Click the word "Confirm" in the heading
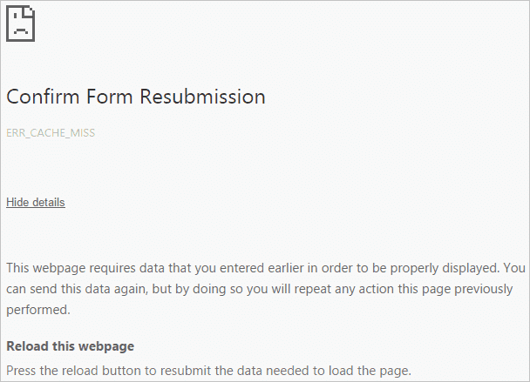 point(44,96)
